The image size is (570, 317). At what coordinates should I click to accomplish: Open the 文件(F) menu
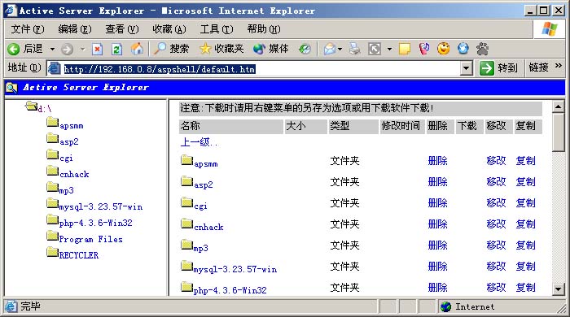click(27, 29)
